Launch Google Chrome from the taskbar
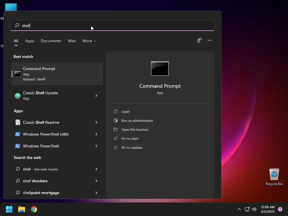The image size is (288, 216). point(34,209)
